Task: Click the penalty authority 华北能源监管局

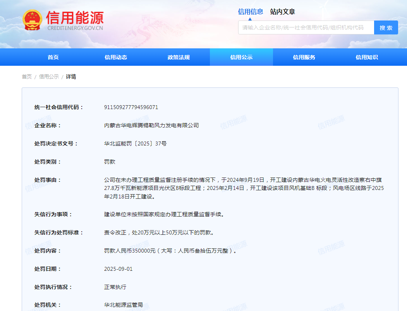Action: point(124,305)
